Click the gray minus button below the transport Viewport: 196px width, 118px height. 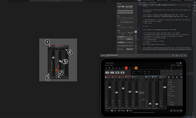[112, 73]
